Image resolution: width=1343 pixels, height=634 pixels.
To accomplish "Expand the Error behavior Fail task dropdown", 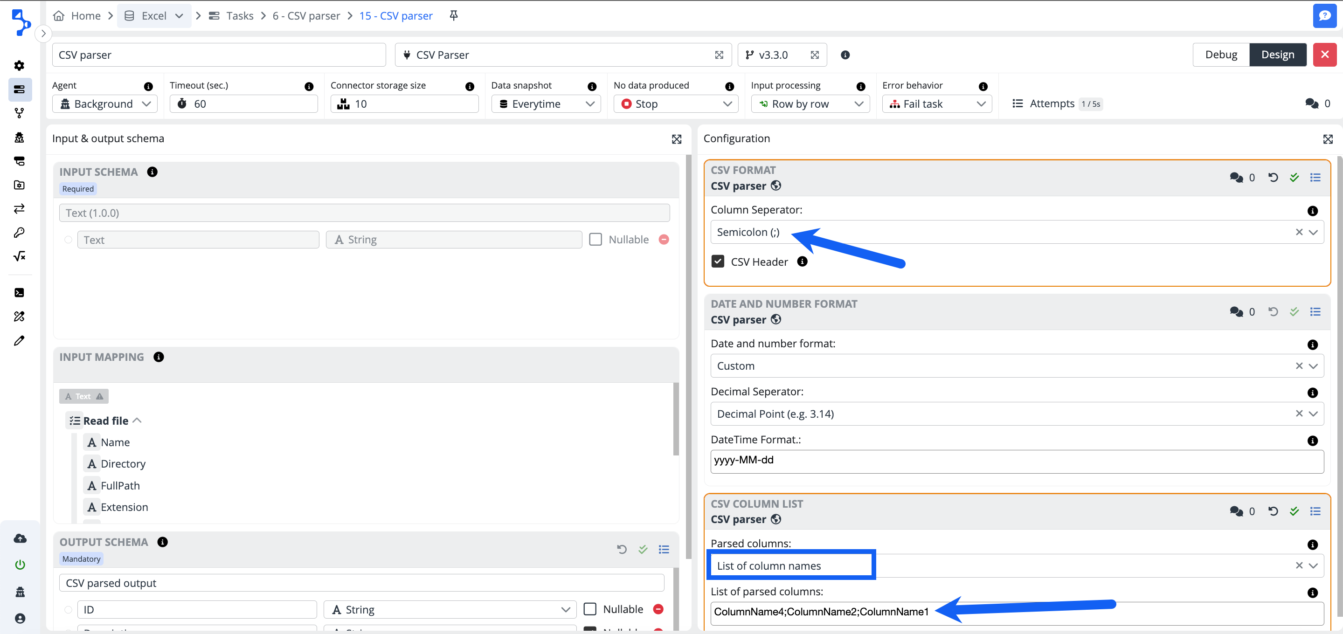I will click(937, 104).
